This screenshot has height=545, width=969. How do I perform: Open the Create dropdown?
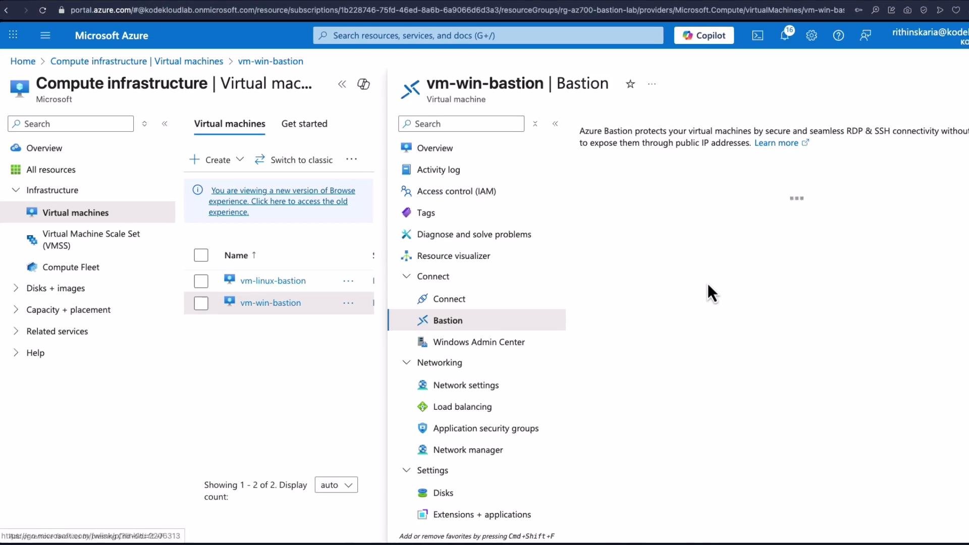[x=217, y=160]
